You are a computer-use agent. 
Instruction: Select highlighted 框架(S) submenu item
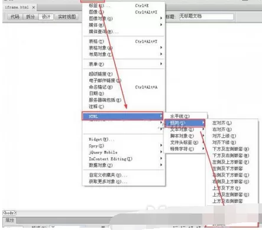pos(185,123)
